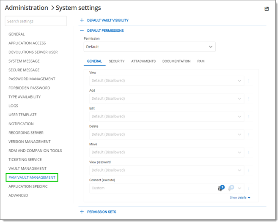
Task: Open System Message settings
Action: click(x=24, y=61)
